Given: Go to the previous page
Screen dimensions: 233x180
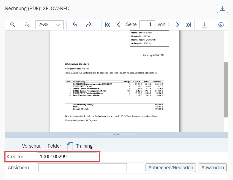Looking at the screenshot, I should [x=118, y=25].
